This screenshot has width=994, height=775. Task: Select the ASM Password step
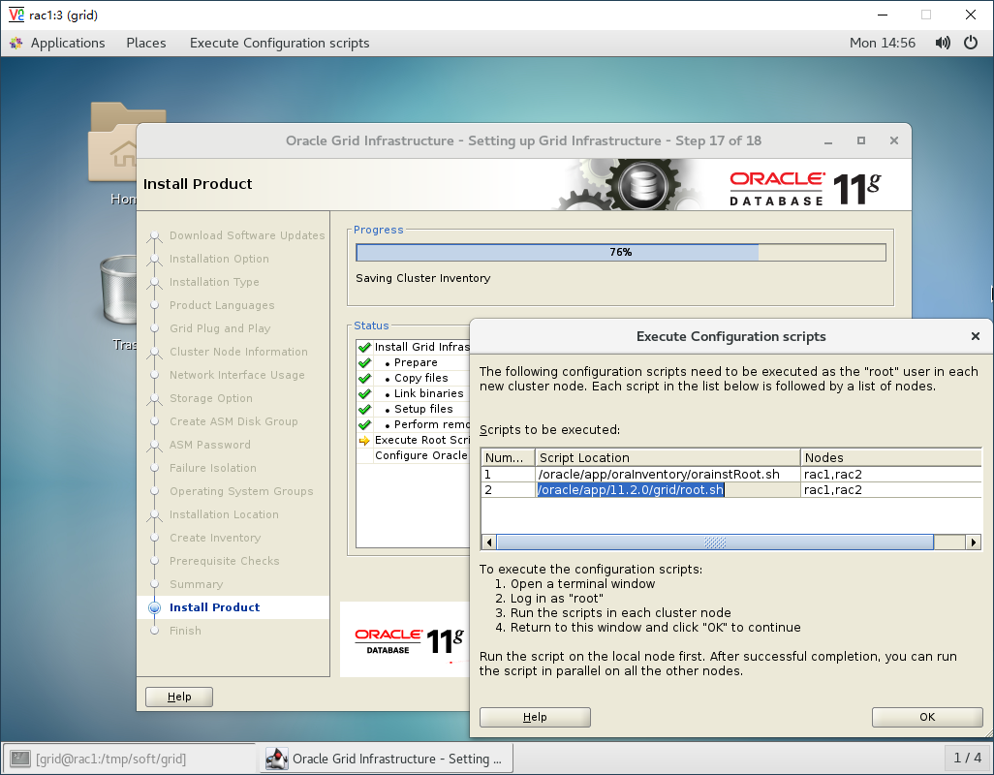pyautogui.click(x=210, y=445)
